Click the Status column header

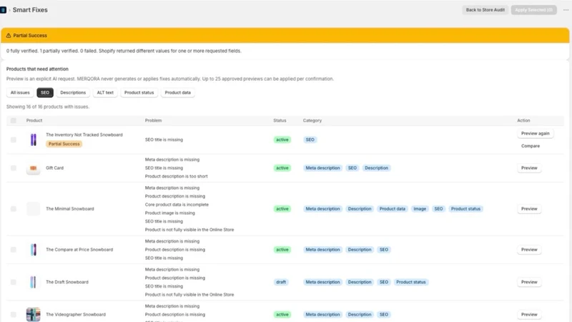(280, 120)
